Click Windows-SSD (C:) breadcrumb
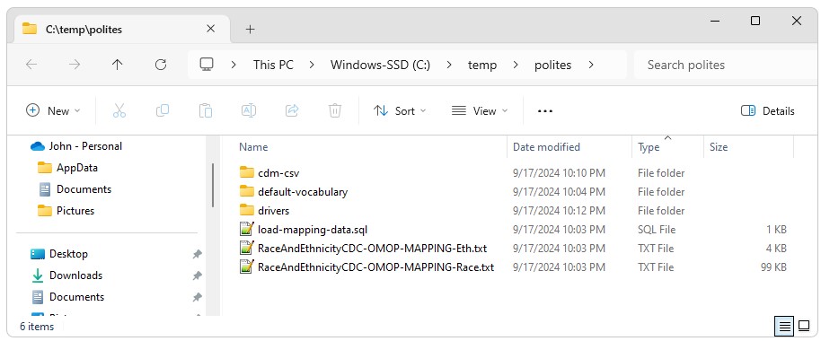 [x=380, y=65]
